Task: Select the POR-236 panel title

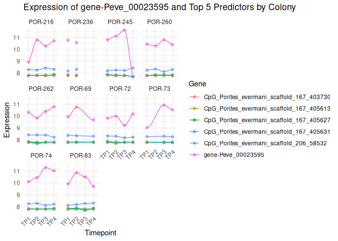Action: tap(80, 22)
